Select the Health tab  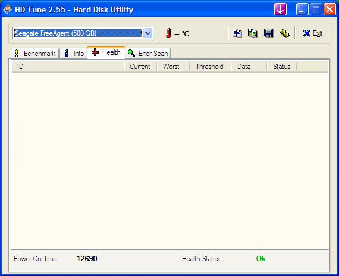pos(106,52)
